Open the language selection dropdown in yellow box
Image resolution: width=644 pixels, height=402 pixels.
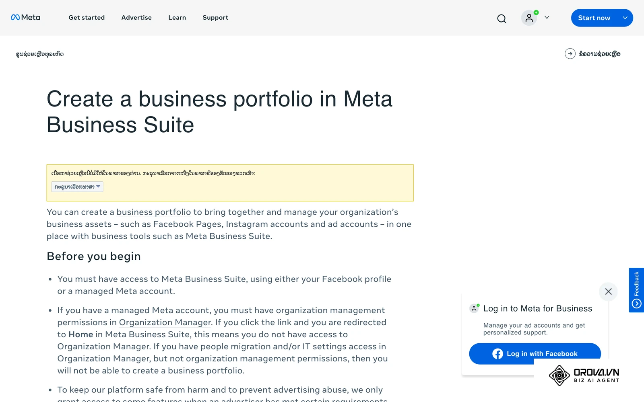pos(77,187)
